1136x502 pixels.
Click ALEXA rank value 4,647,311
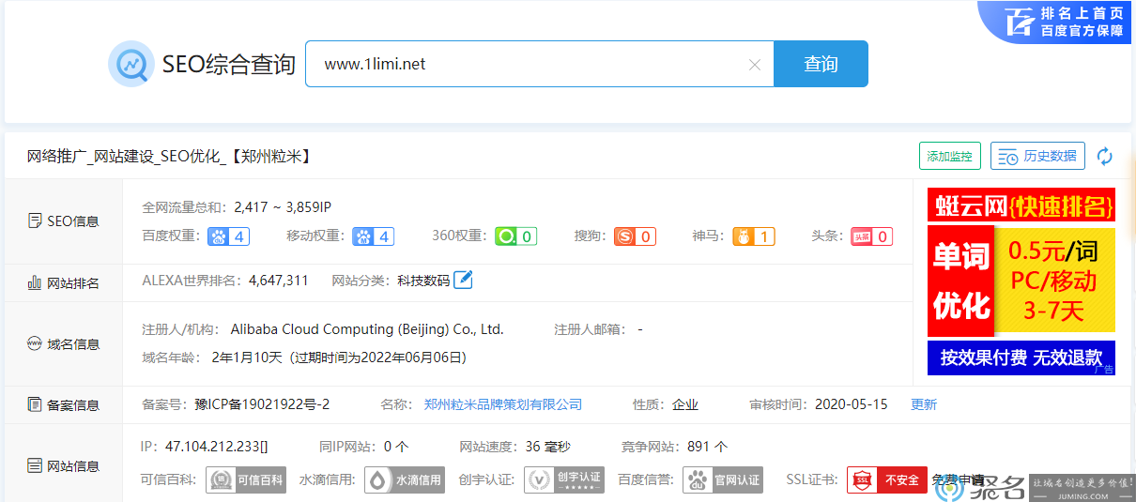tap(278, 281)
